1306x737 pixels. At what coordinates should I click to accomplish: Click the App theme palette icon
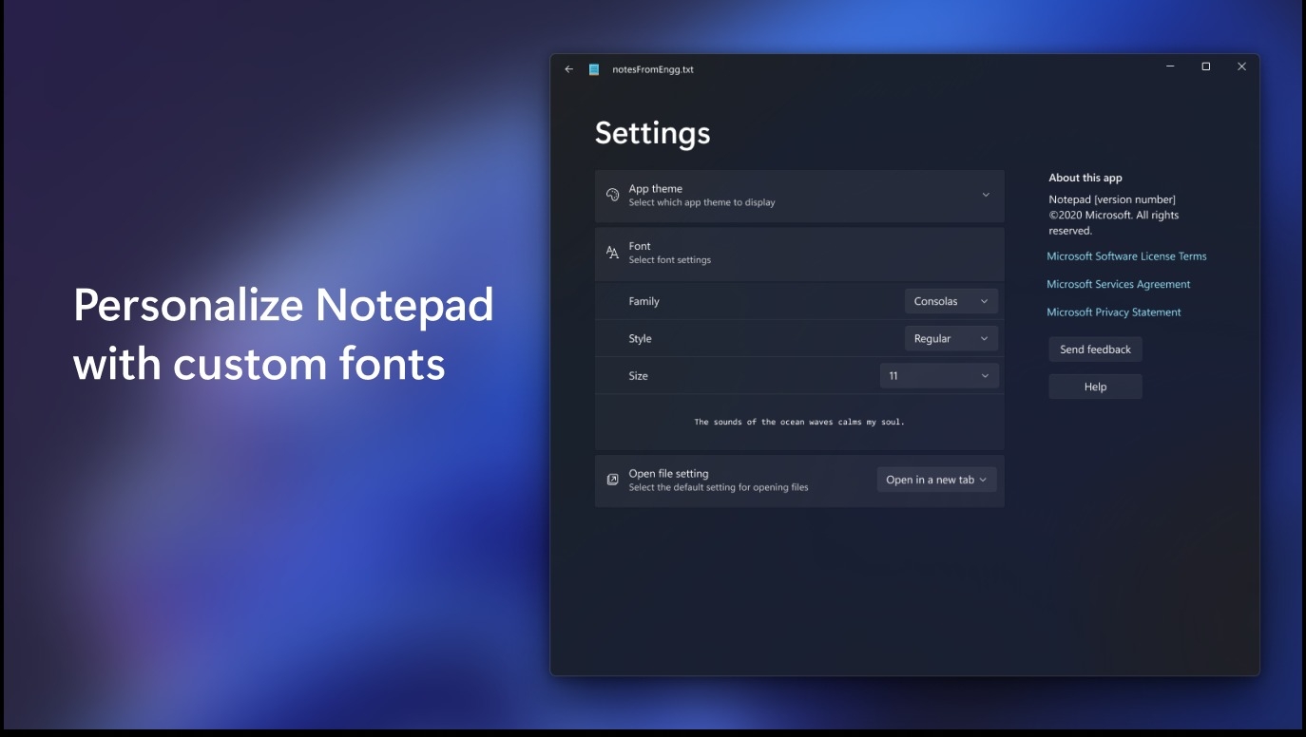(614, 196)
